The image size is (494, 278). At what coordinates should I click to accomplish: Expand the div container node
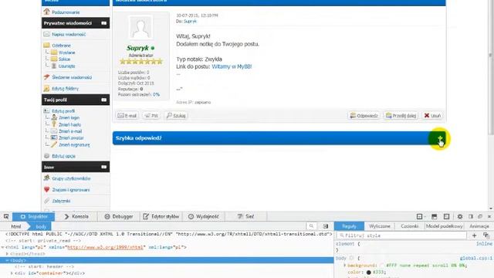12,273
